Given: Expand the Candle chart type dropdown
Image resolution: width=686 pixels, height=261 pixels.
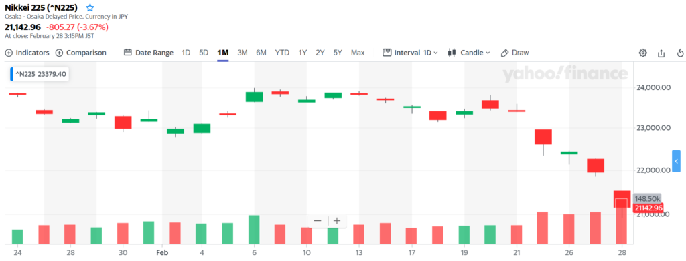Looking at the screenshot, I should point(469,53).
